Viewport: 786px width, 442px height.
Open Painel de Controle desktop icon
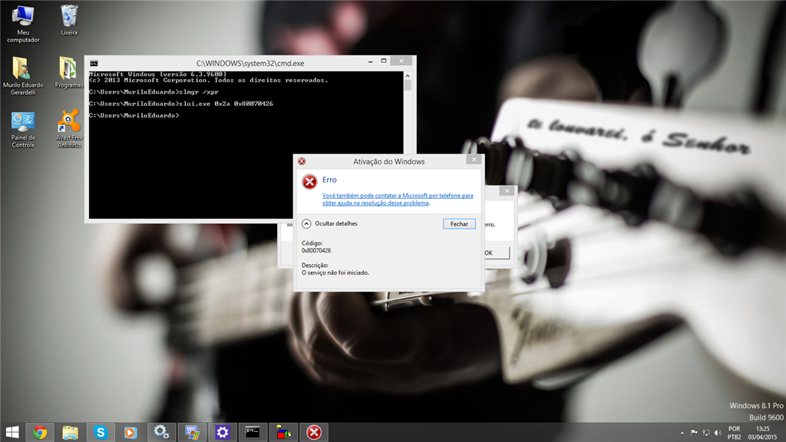[23, 129]
